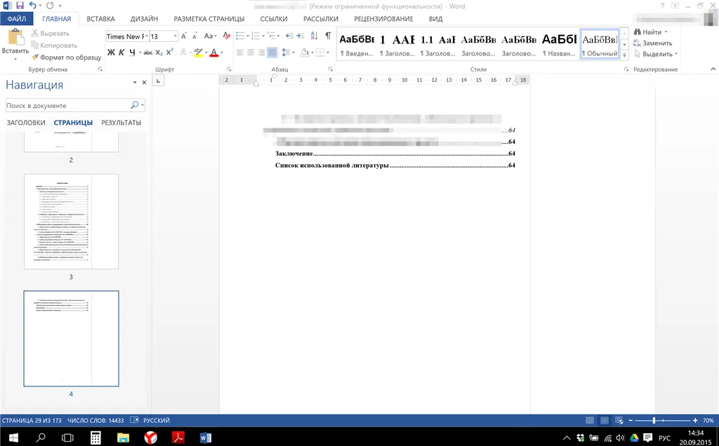Apply the Название style from the gallery
This screenshot has height=446, width=719.
[559, 45]
